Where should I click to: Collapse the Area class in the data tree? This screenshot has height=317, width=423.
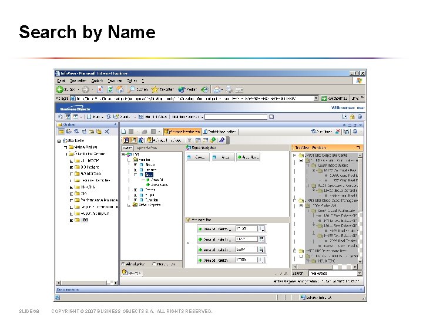point(136,175)
